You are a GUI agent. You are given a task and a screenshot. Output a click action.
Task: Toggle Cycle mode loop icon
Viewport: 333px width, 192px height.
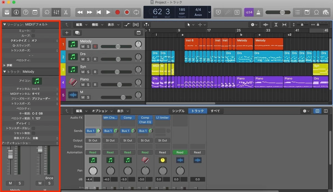coord(136,12)
